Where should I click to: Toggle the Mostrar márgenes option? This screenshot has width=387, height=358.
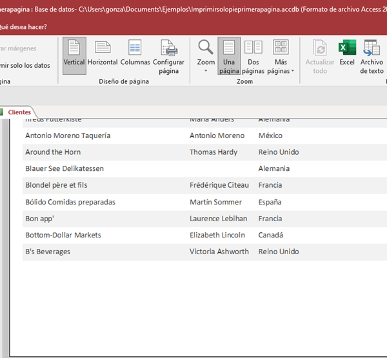18,48
